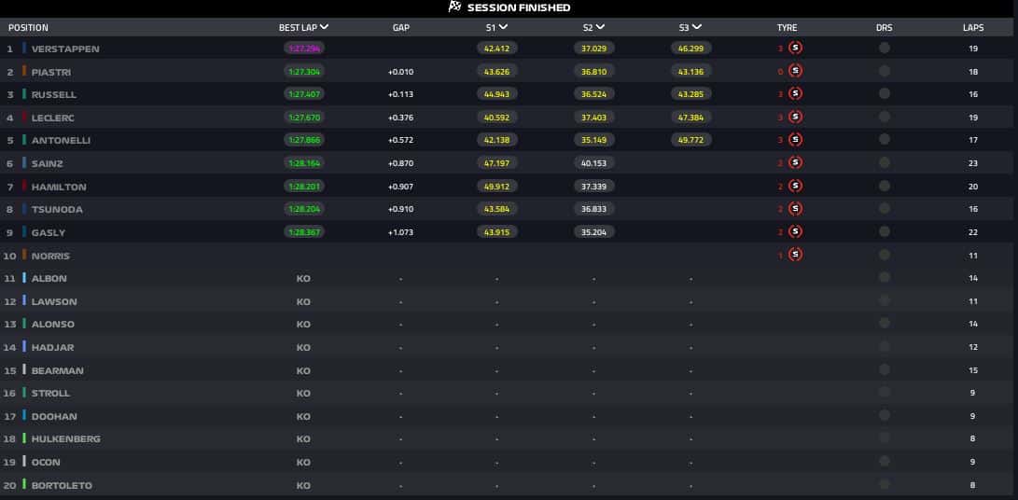
Task: Click Verstappen's soft tyre icon
Action: coord(795,49)
